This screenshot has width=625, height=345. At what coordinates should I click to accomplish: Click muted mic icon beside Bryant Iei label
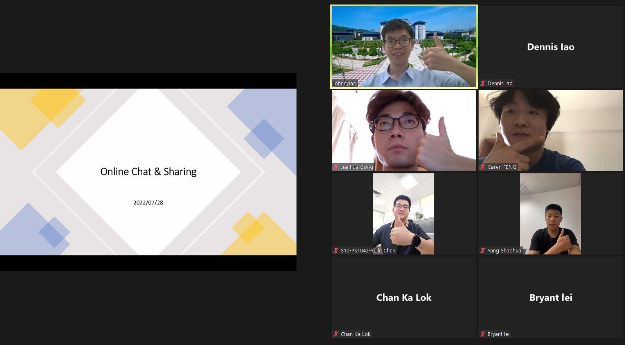[x=483, y=334]
